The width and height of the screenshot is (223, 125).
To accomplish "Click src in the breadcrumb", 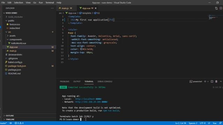I will pyautogui.click(x=60, y=13).
